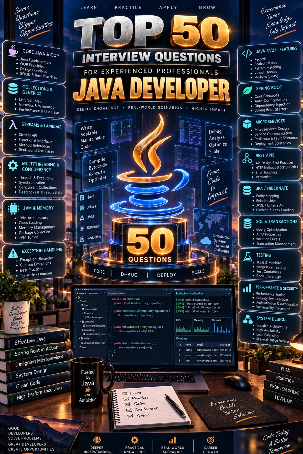The width and height of the screenshot is (303, 454).
Task: Click the document icon in the Production row
Action: click(x=82, y=239)
